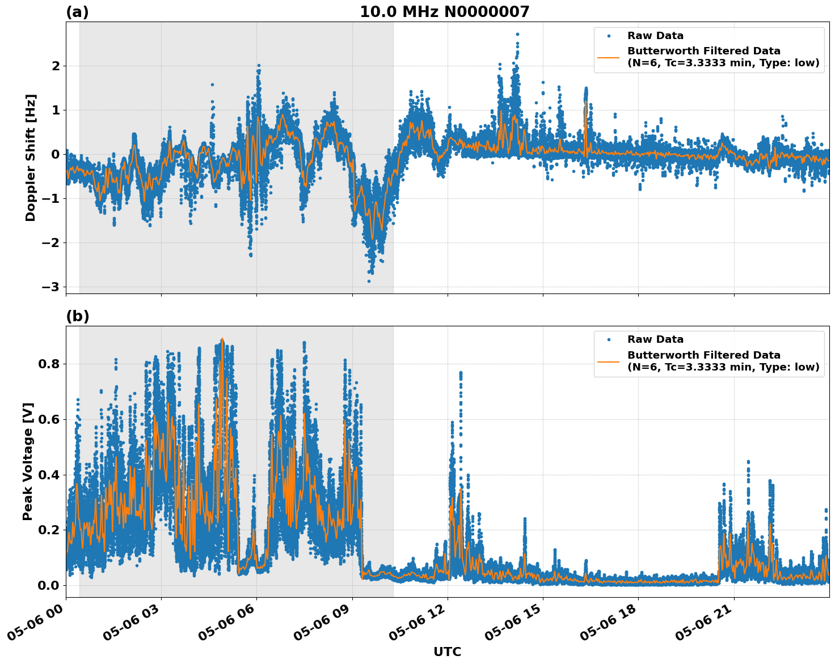Click the subplot label (b)

point(77,316)
